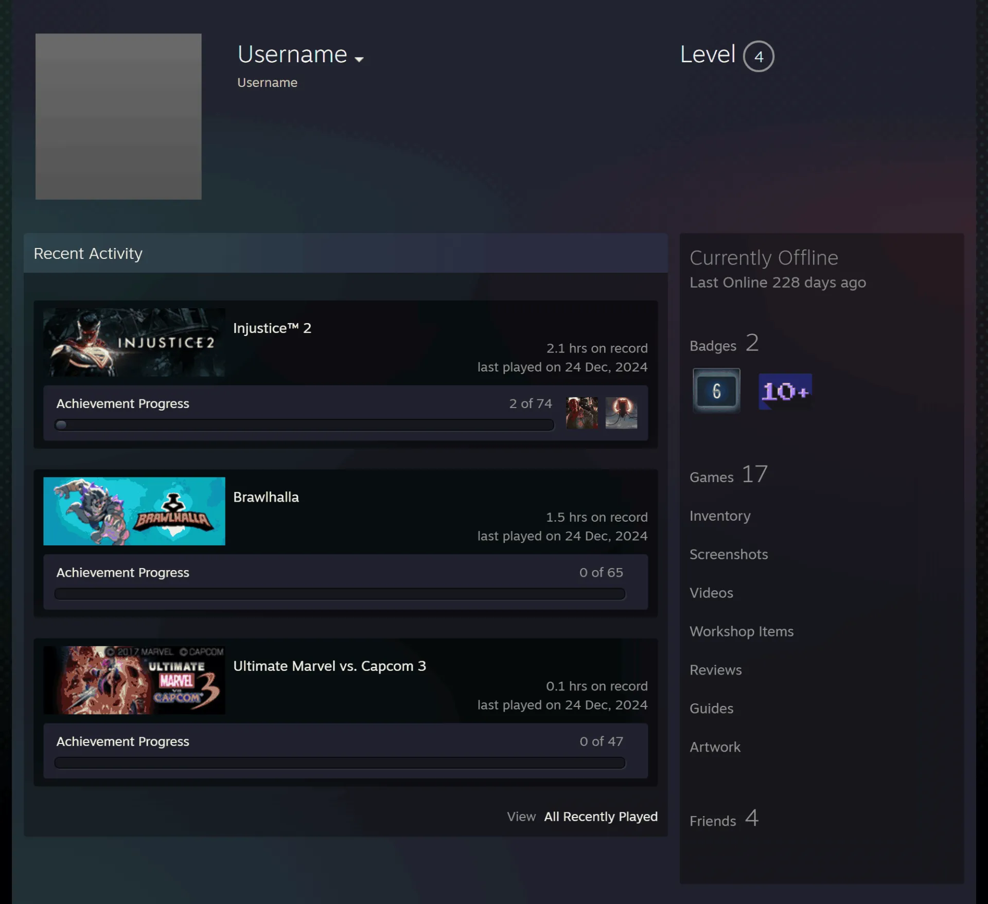The image size is (988, 904).
Task: Go to Workshop Items
Action: click(742, 631)
